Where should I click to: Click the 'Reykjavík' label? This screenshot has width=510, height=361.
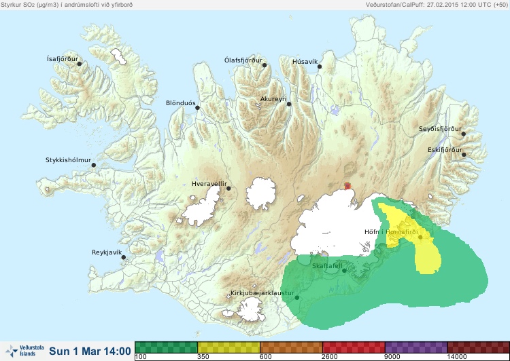(x=107, y=252)
